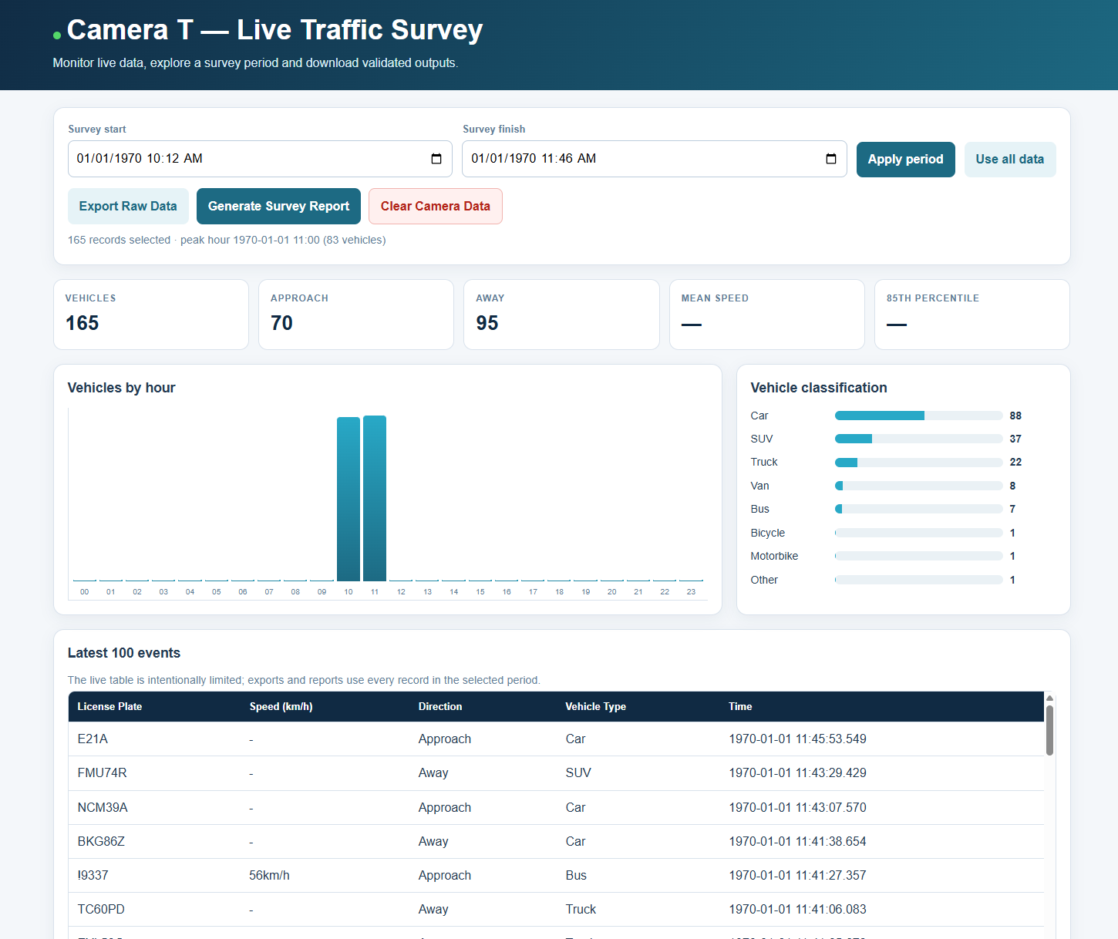
Task: Select license plate FMU74R cell
Action: click(102, 773)
